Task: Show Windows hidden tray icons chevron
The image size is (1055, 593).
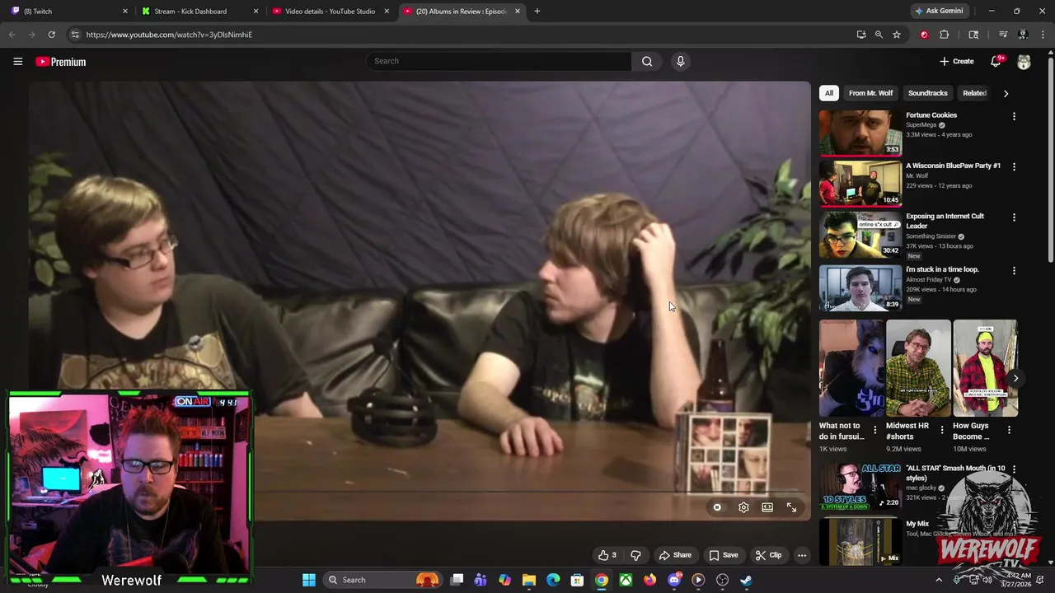Action: 939,580
